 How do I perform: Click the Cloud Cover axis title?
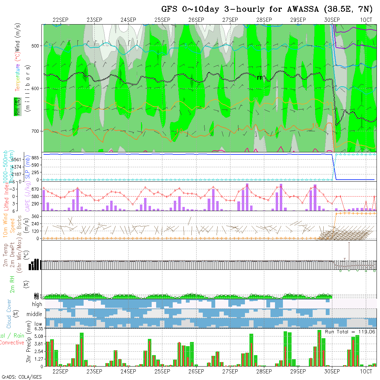tap(9, 314)
